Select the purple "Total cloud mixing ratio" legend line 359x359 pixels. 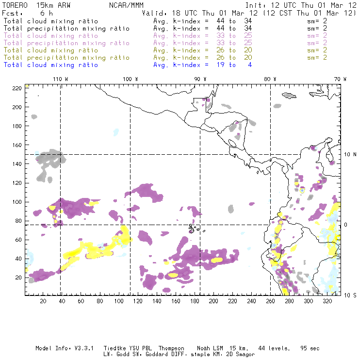pos(51,36)
